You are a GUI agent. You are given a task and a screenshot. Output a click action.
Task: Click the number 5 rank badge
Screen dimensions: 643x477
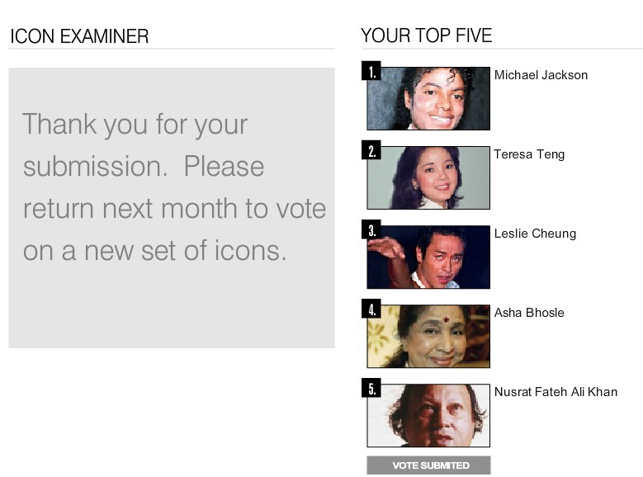(371, 388)
